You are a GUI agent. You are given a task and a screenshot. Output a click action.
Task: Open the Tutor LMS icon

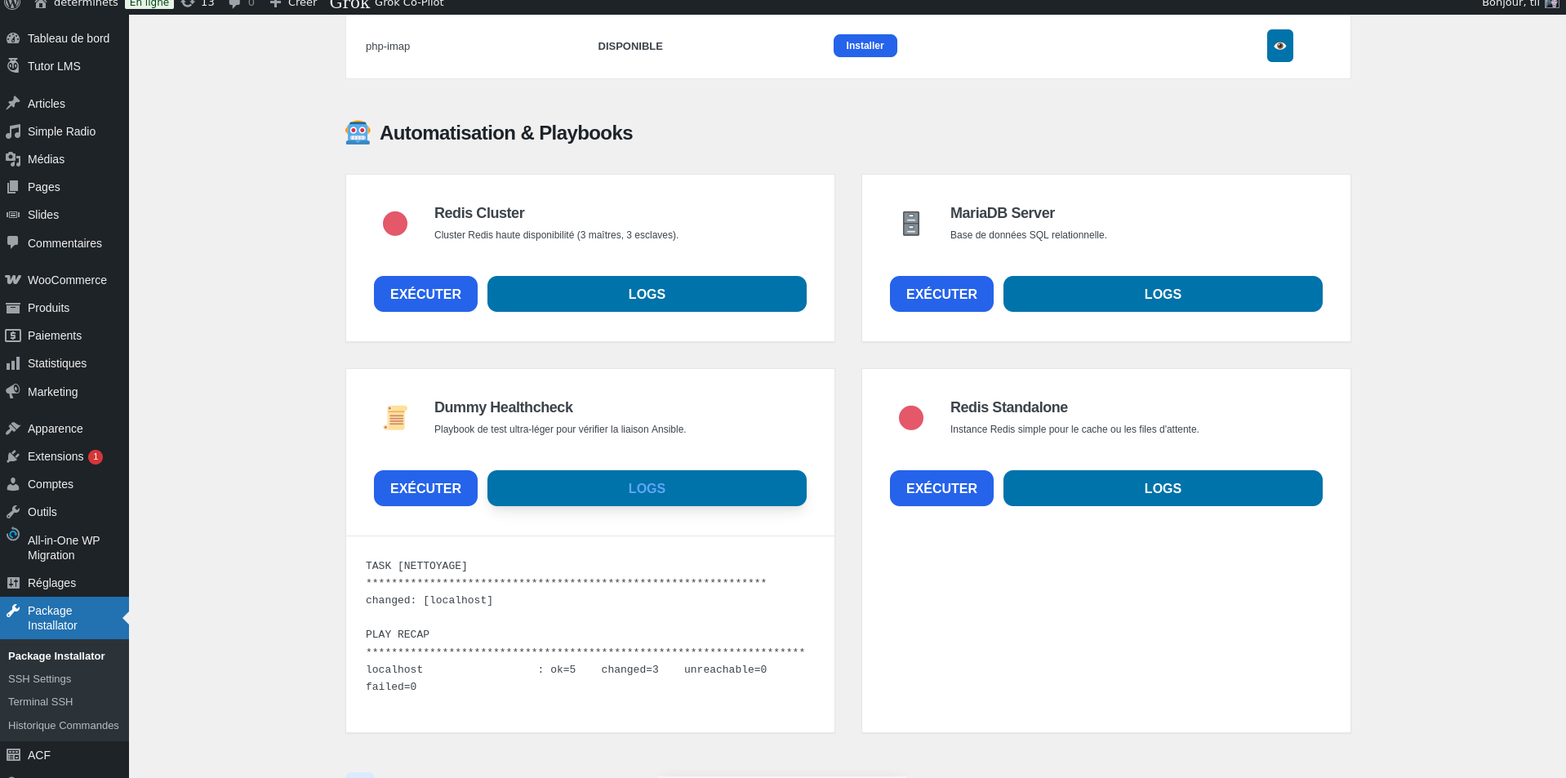[13, 66]
